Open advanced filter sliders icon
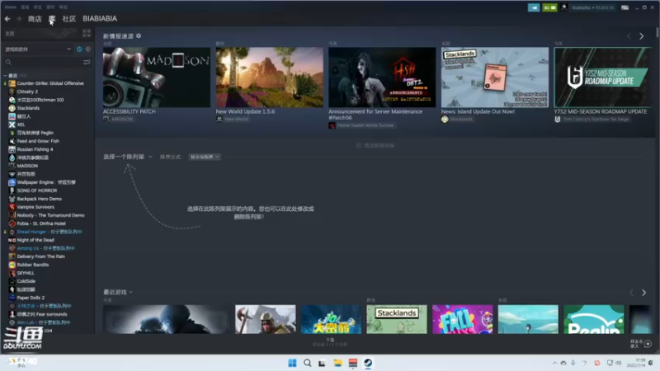Viewport: 660px width, 371px height. click(x=87, y=63)
